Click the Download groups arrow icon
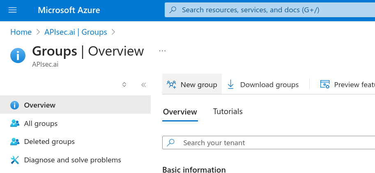 [x=230, y=84]
